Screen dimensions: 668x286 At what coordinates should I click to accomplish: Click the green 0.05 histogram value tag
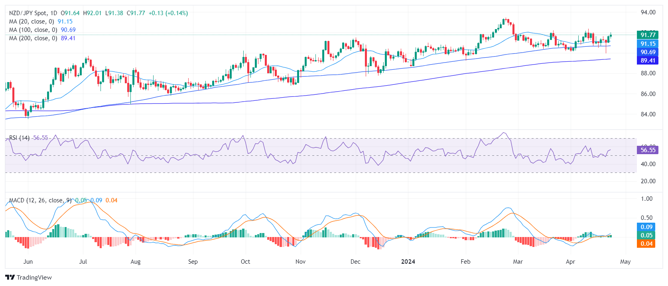pyautogui.click(x=646, y=235)
